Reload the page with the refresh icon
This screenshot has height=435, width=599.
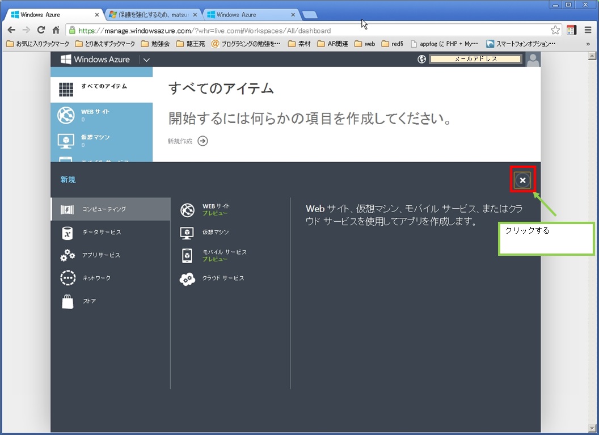(41, 30)
